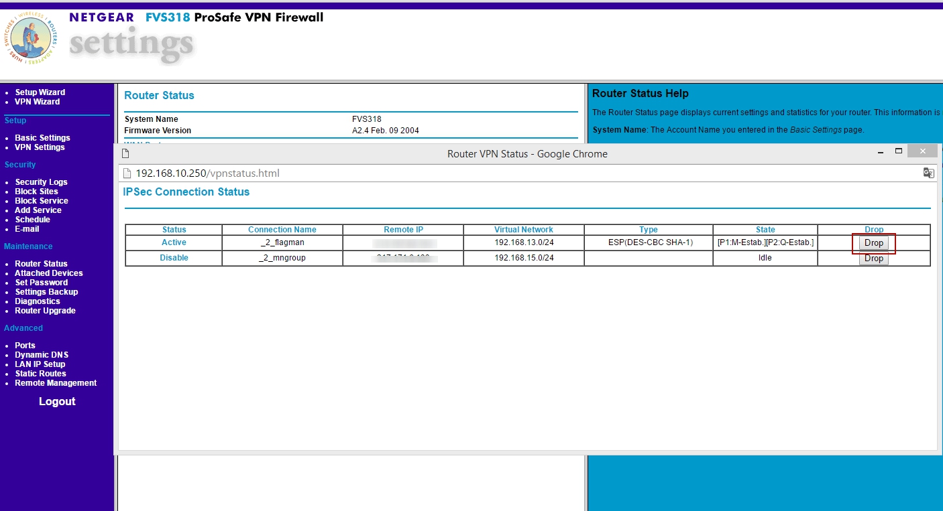
Task: Click the Connection Name column header
Action: coord(282,230)
